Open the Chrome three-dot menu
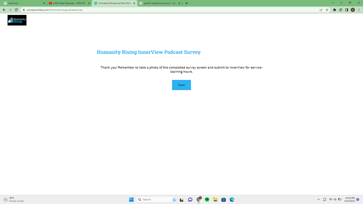This screenshot has width=363, height=204. pos(359,10)
